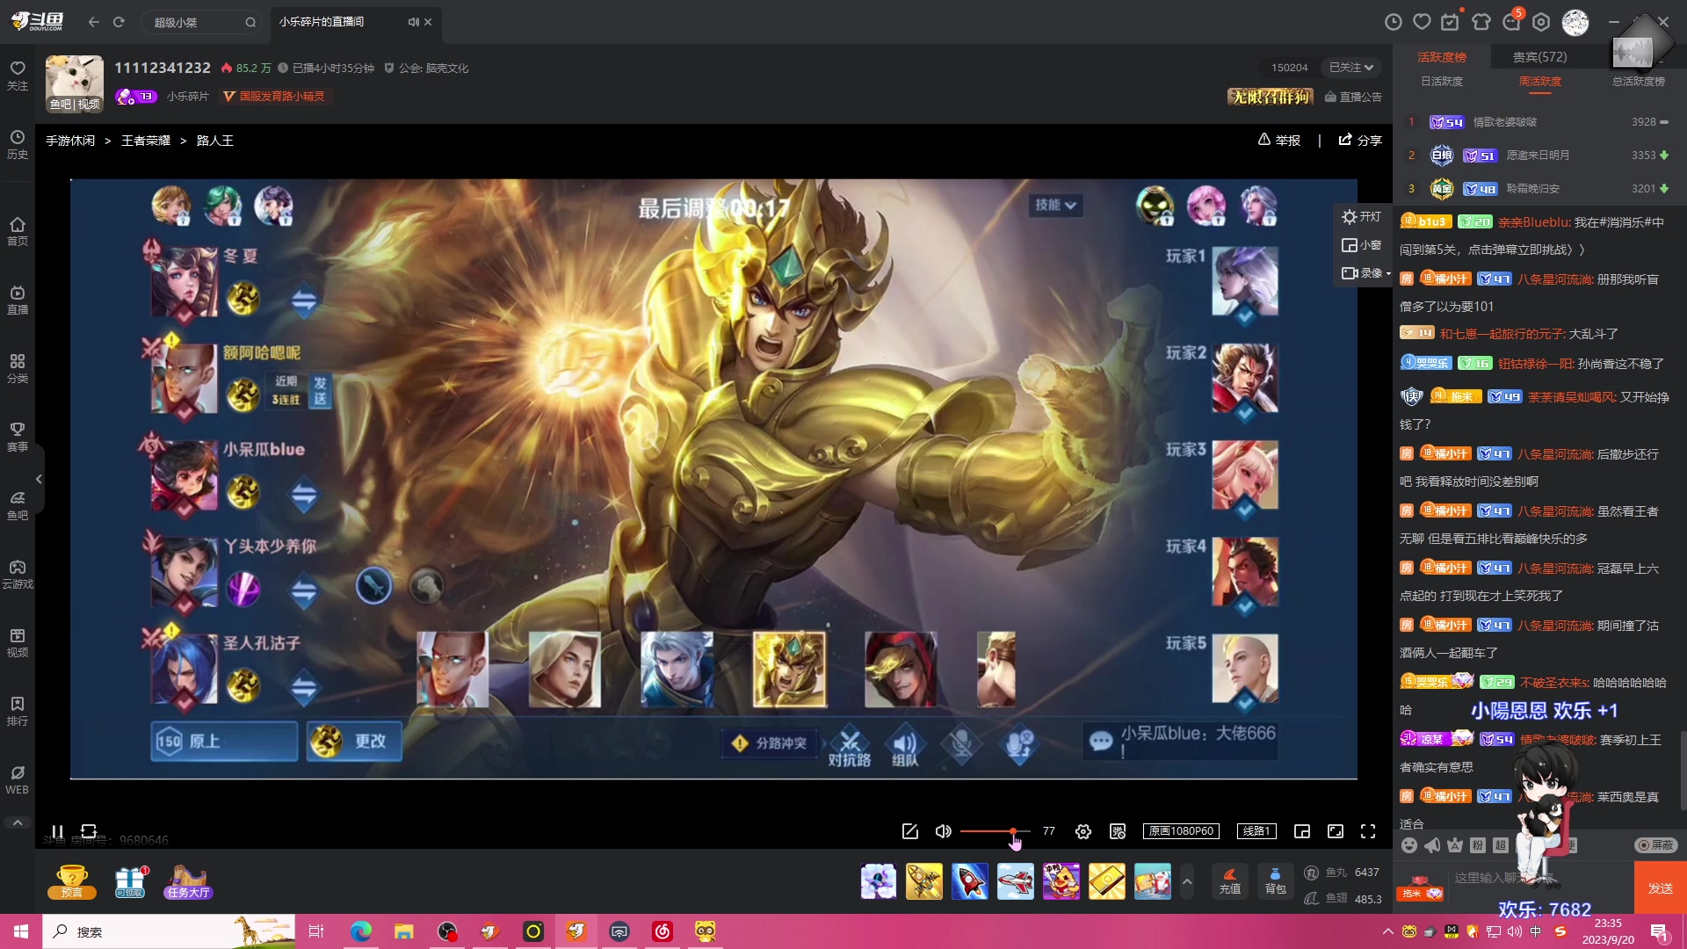Viewport: 1687px width, 949px height.
Task: Open 直播 live section in sidebar
Action: tap(18, 300)
